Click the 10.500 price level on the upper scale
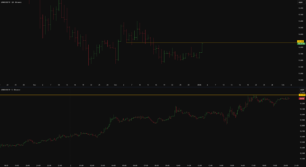306x167 pixels. (300, 80)
